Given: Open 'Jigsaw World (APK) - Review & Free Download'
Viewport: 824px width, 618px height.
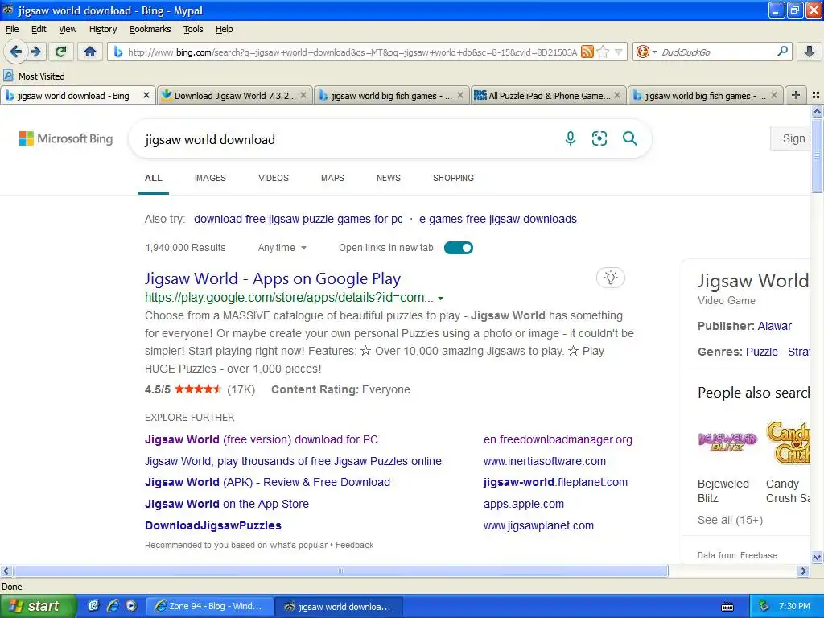Looking at the screenshot, I should [267, 482].
